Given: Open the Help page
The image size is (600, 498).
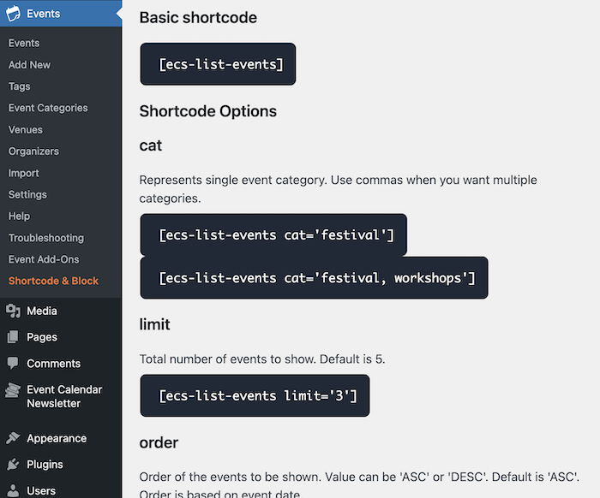Looking at the screenshot, I should click(x=19, y=216).
